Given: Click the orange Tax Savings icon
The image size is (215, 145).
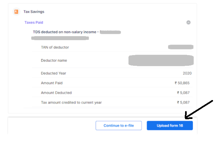Looking at the screenshot, I should 16,12.
